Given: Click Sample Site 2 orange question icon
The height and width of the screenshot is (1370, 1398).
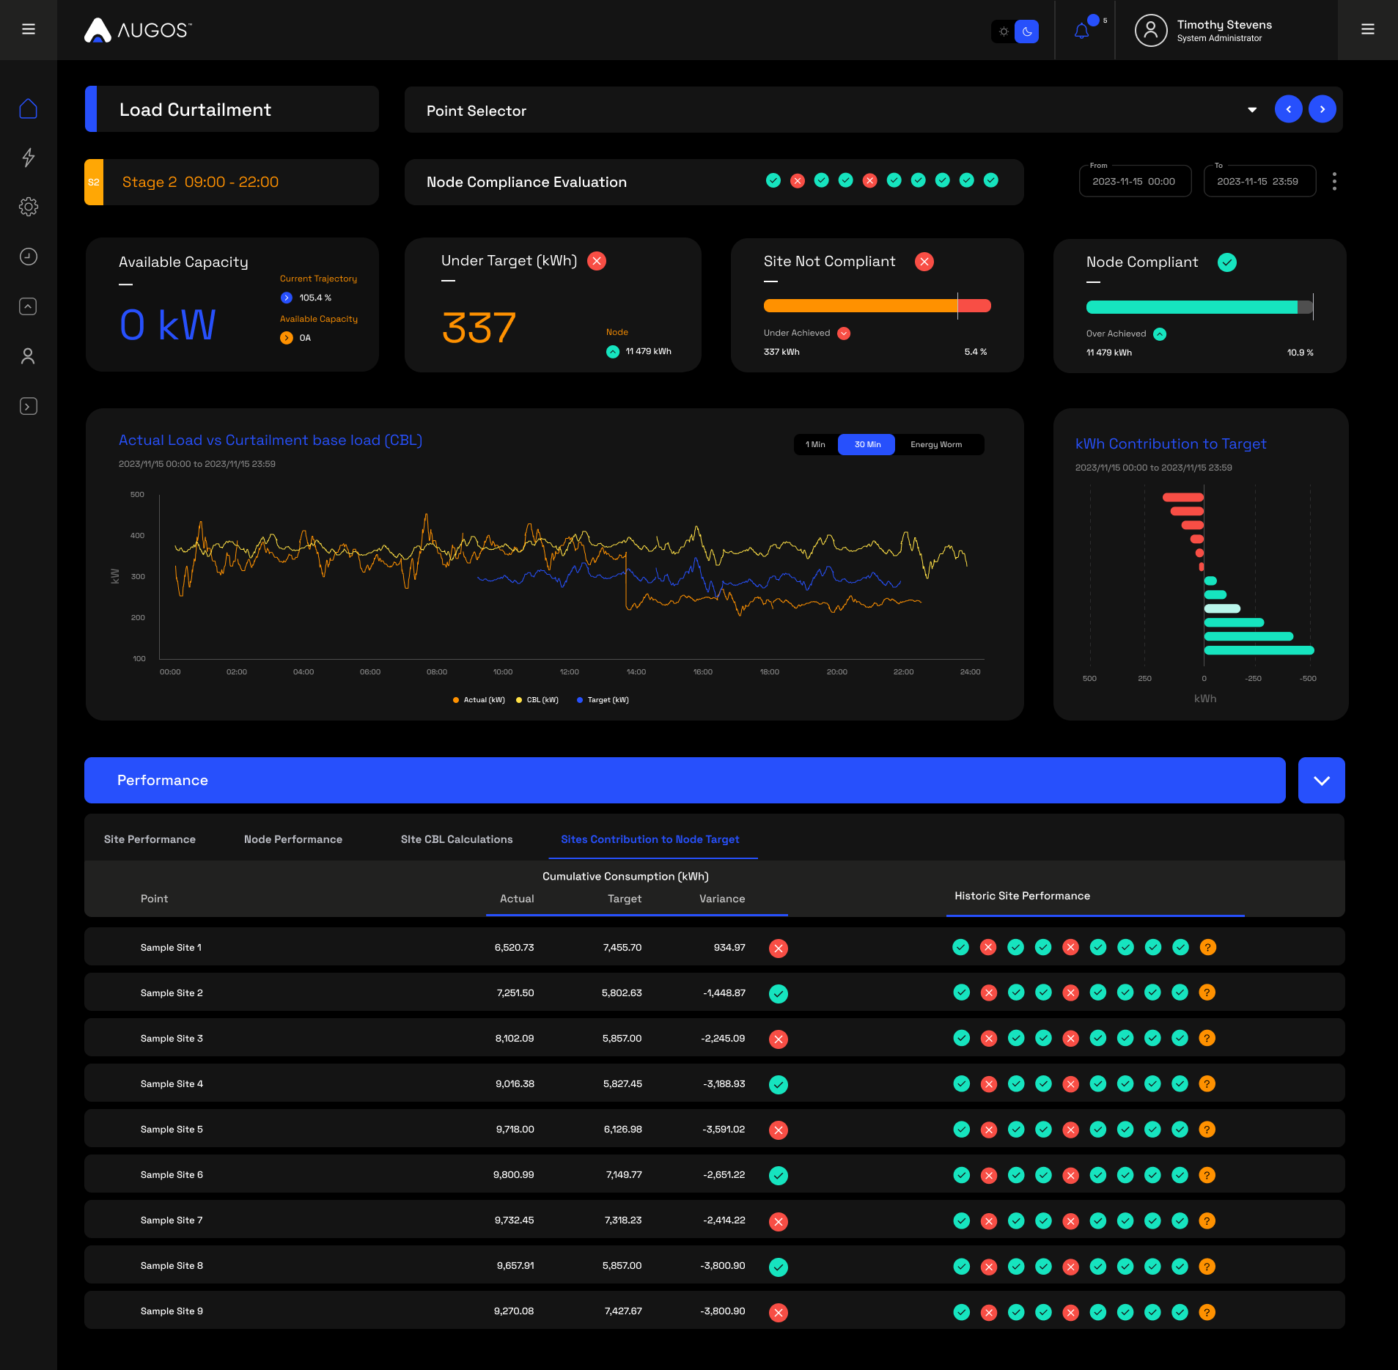Looking at the screenshot, I should point(1207,992).
